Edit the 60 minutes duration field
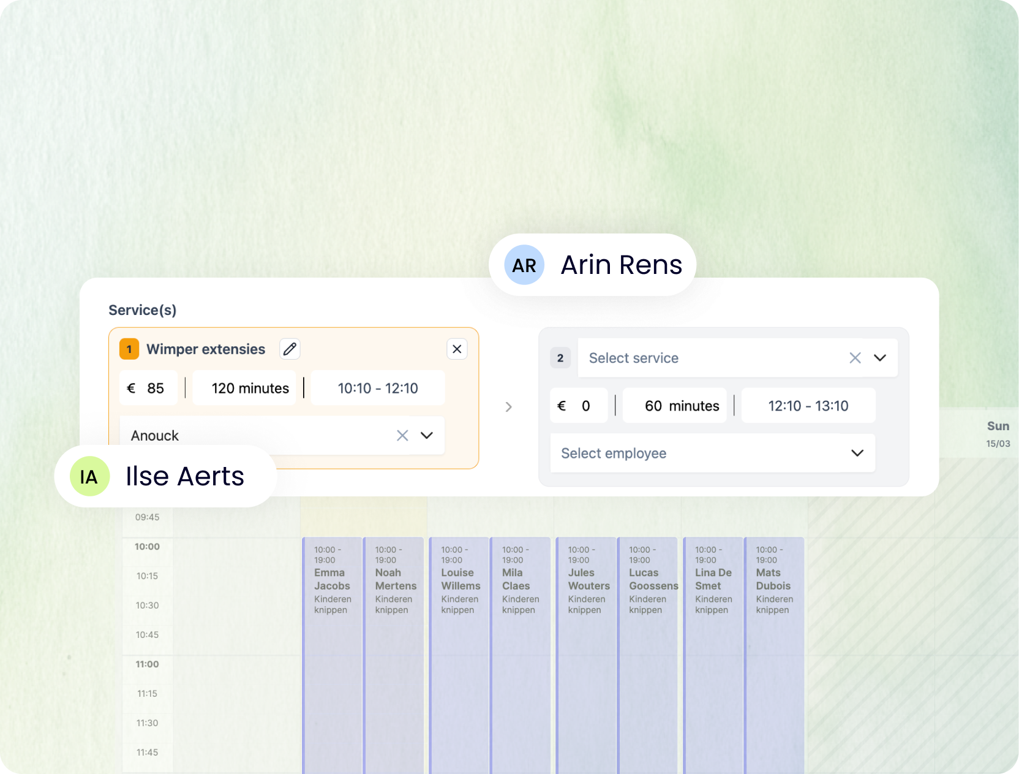The width and height of the screenshot is (1019, 774). [x=675, y=406]
